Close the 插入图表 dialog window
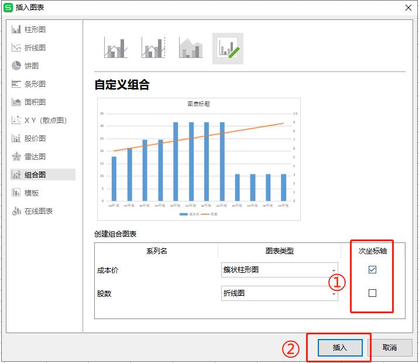This screenshot has width=419, height=363. pos(408,7)
